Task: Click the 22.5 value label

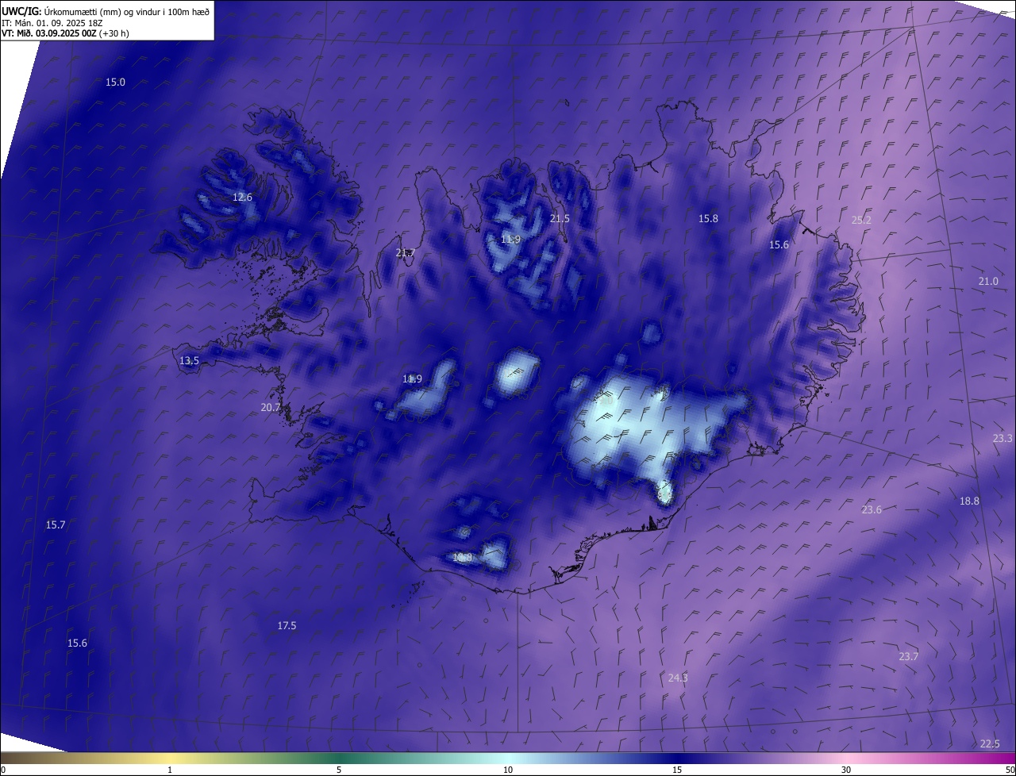Action: tap(990, 743)
